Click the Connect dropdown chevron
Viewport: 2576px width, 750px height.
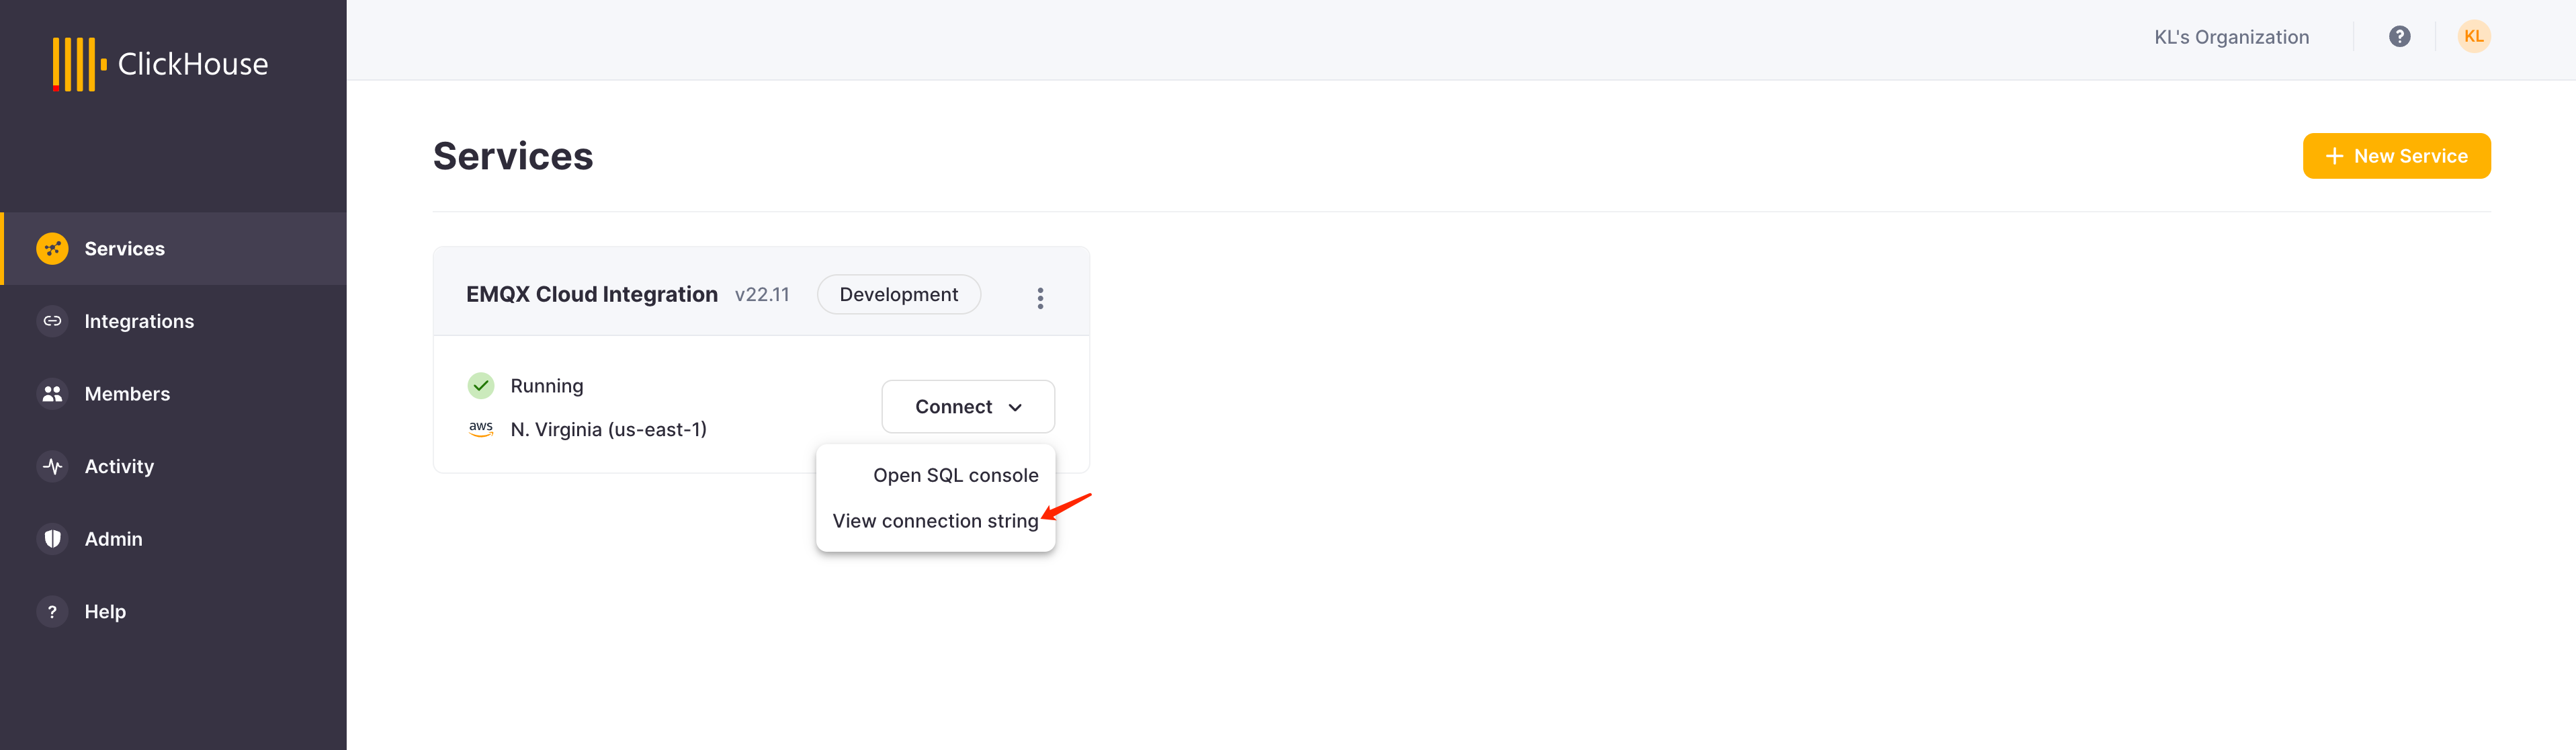coord(1017,406)
